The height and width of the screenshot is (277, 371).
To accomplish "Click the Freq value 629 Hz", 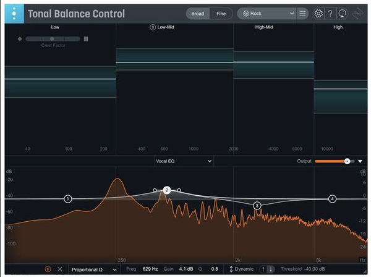I will (x=150, y=269).
